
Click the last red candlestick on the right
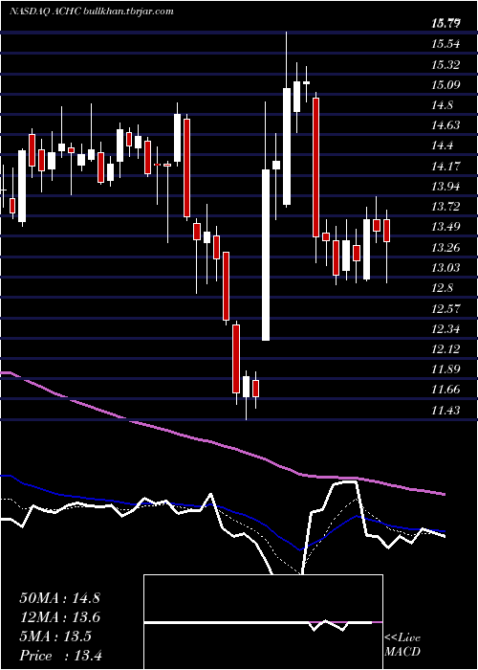tap(386, 231)
